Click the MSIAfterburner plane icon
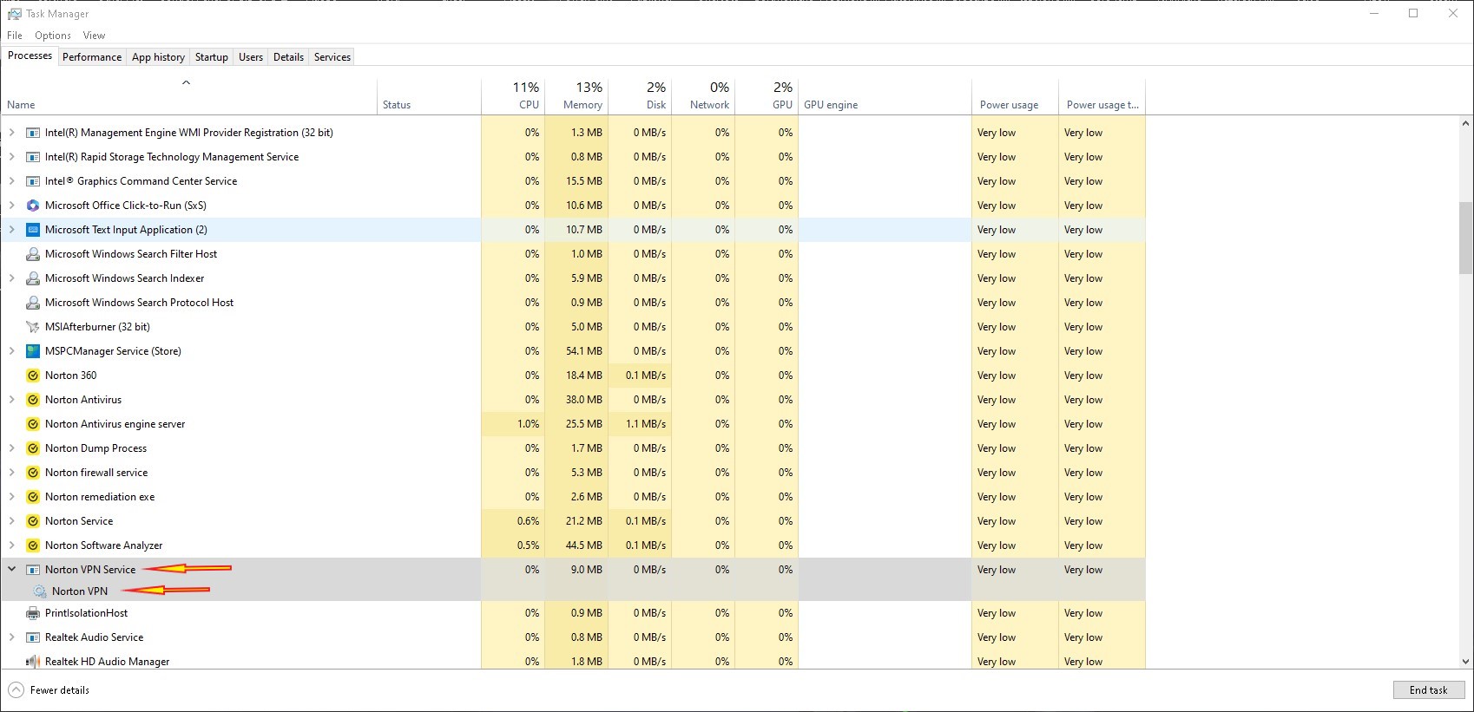The image size is (1474, 712). point(33,327)
